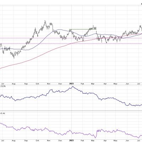Click the purple indicator's sharp March dip
Image resolution: width=142 pixels, height=142 pixels.
pyautogui.click(x=95, y=137)
